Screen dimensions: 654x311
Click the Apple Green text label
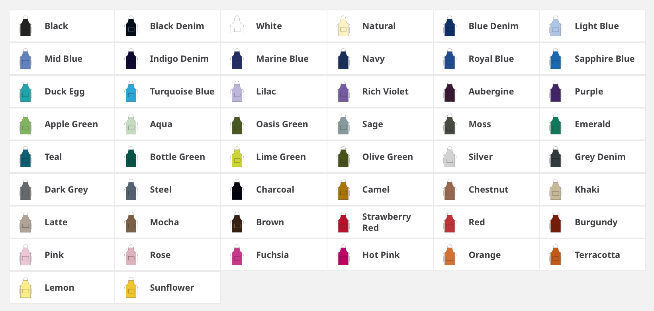click(71, 124)
